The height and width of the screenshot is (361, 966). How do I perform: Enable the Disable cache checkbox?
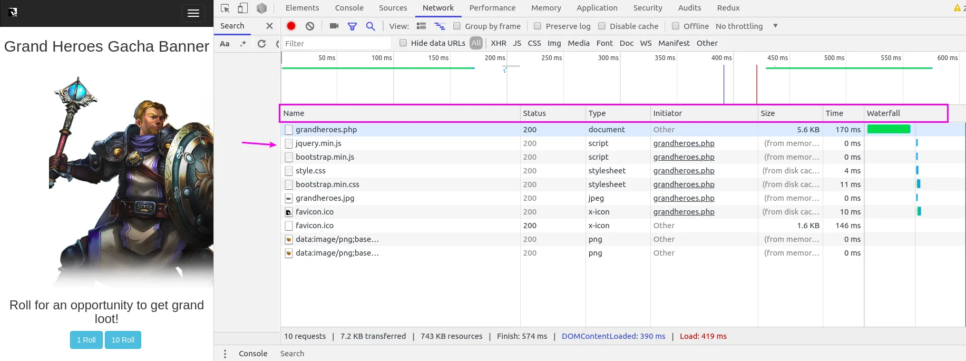(x=602, y=26)
